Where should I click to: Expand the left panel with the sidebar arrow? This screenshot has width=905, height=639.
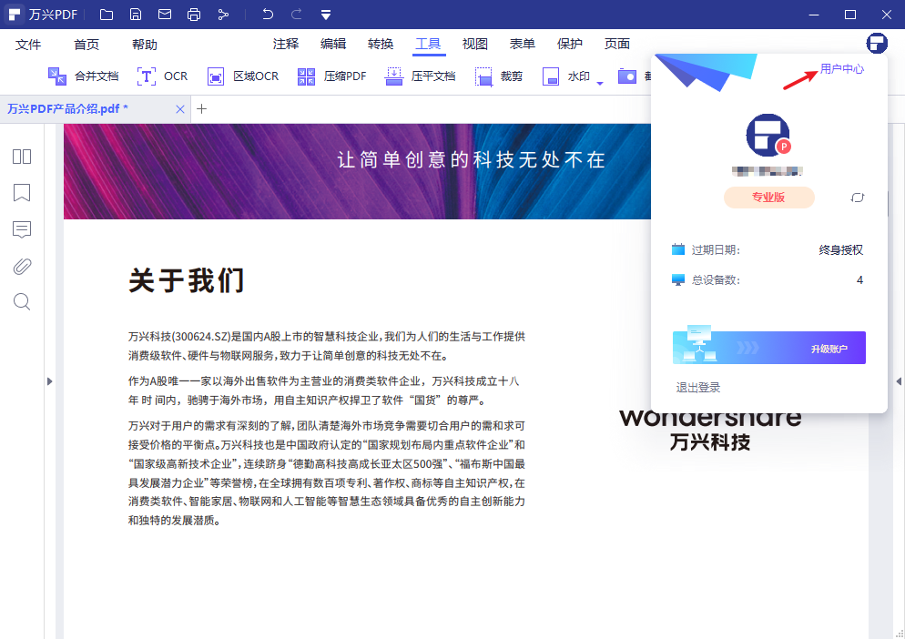coord(51,381)
